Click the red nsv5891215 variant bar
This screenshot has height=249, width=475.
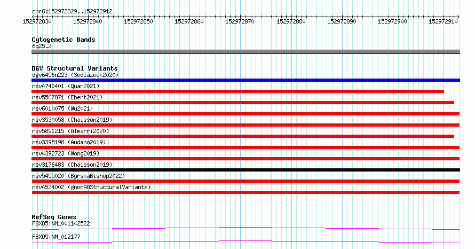tap(243, 136)
